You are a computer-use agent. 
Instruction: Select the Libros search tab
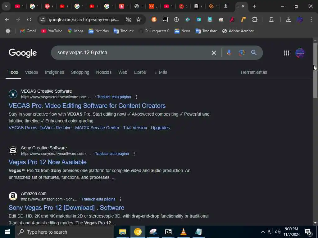pos(140,72)
